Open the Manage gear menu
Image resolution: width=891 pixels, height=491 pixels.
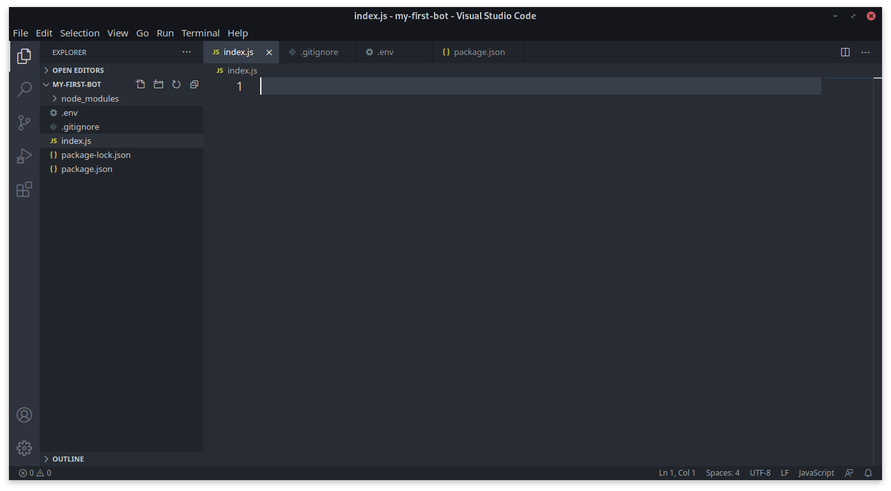24,448
